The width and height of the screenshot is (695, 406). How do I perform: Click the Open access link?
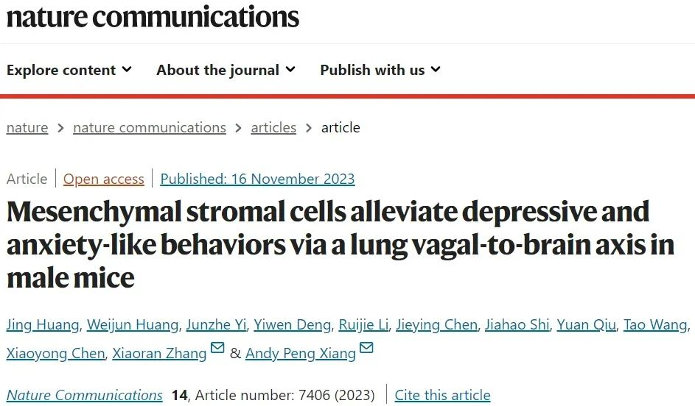[104, 179]
